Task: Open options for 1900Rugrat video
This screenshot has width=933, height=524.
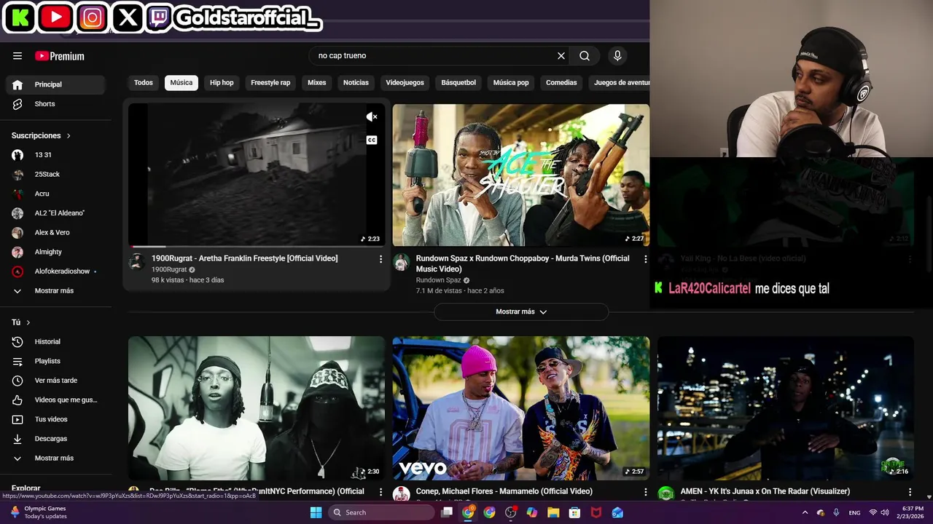Action: click(x=380, y=259)
